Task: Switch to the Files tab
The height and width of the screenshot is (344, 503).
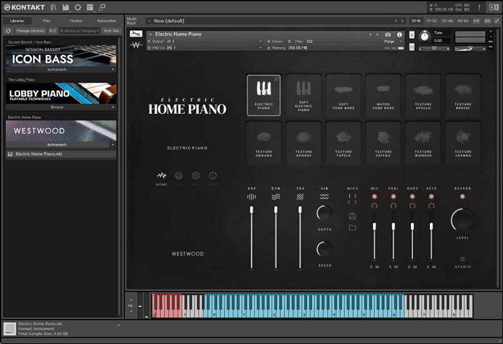Action: tap(46, 21)
